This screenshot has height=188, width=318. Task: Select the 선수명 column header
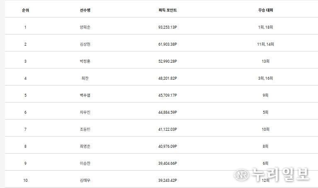click(85, 10)
